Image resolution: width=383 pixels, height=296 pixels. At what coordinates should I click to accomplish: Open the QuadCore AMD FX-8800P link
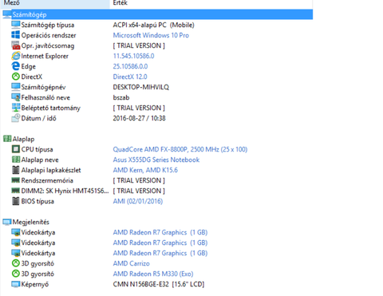(180, 149)
